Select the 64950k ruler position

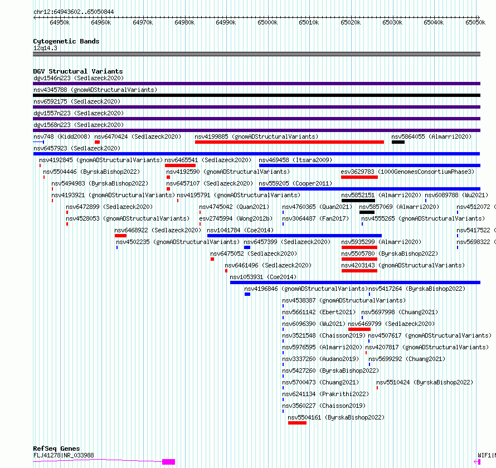coord(60,22)
